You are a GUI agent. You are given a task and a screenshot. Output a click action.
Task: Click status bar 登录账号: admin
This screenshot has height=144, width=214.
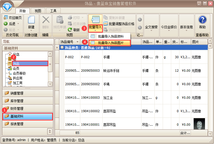pos(14,140)
